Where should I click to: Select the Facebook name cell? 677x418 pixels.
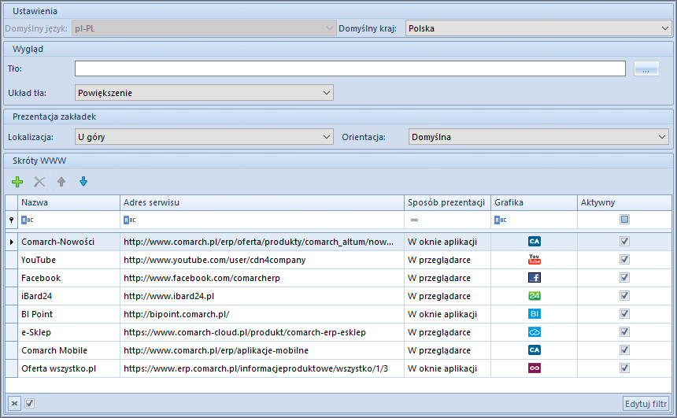click(x=68, y=278)
